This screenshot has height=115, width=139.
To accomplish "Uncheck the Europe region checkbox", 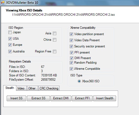I will coord(10,45).
